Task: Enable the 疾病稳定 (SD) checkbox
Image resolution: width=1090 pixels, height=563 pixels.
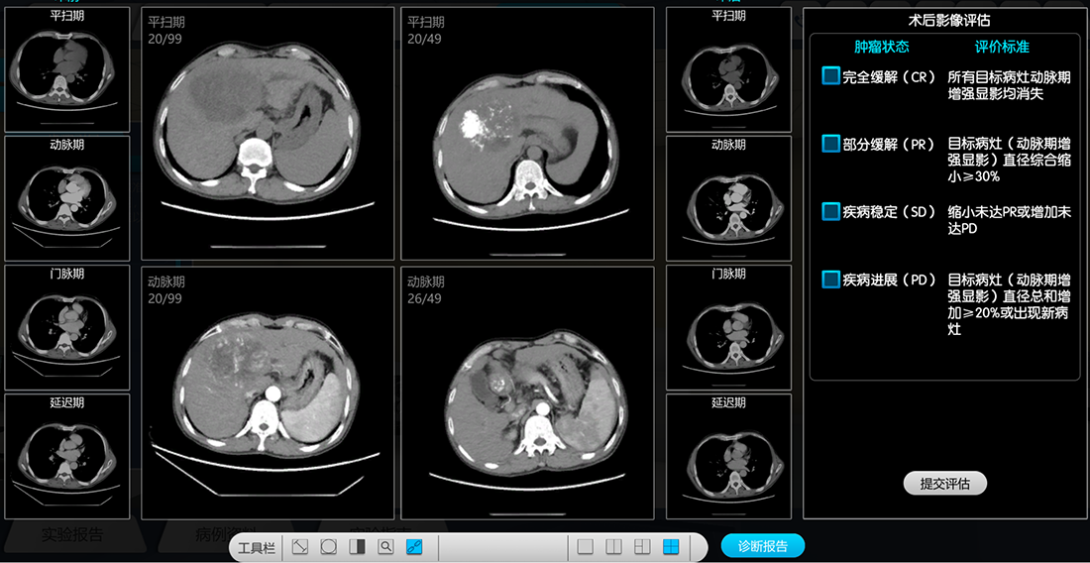Action: (830, 211)
